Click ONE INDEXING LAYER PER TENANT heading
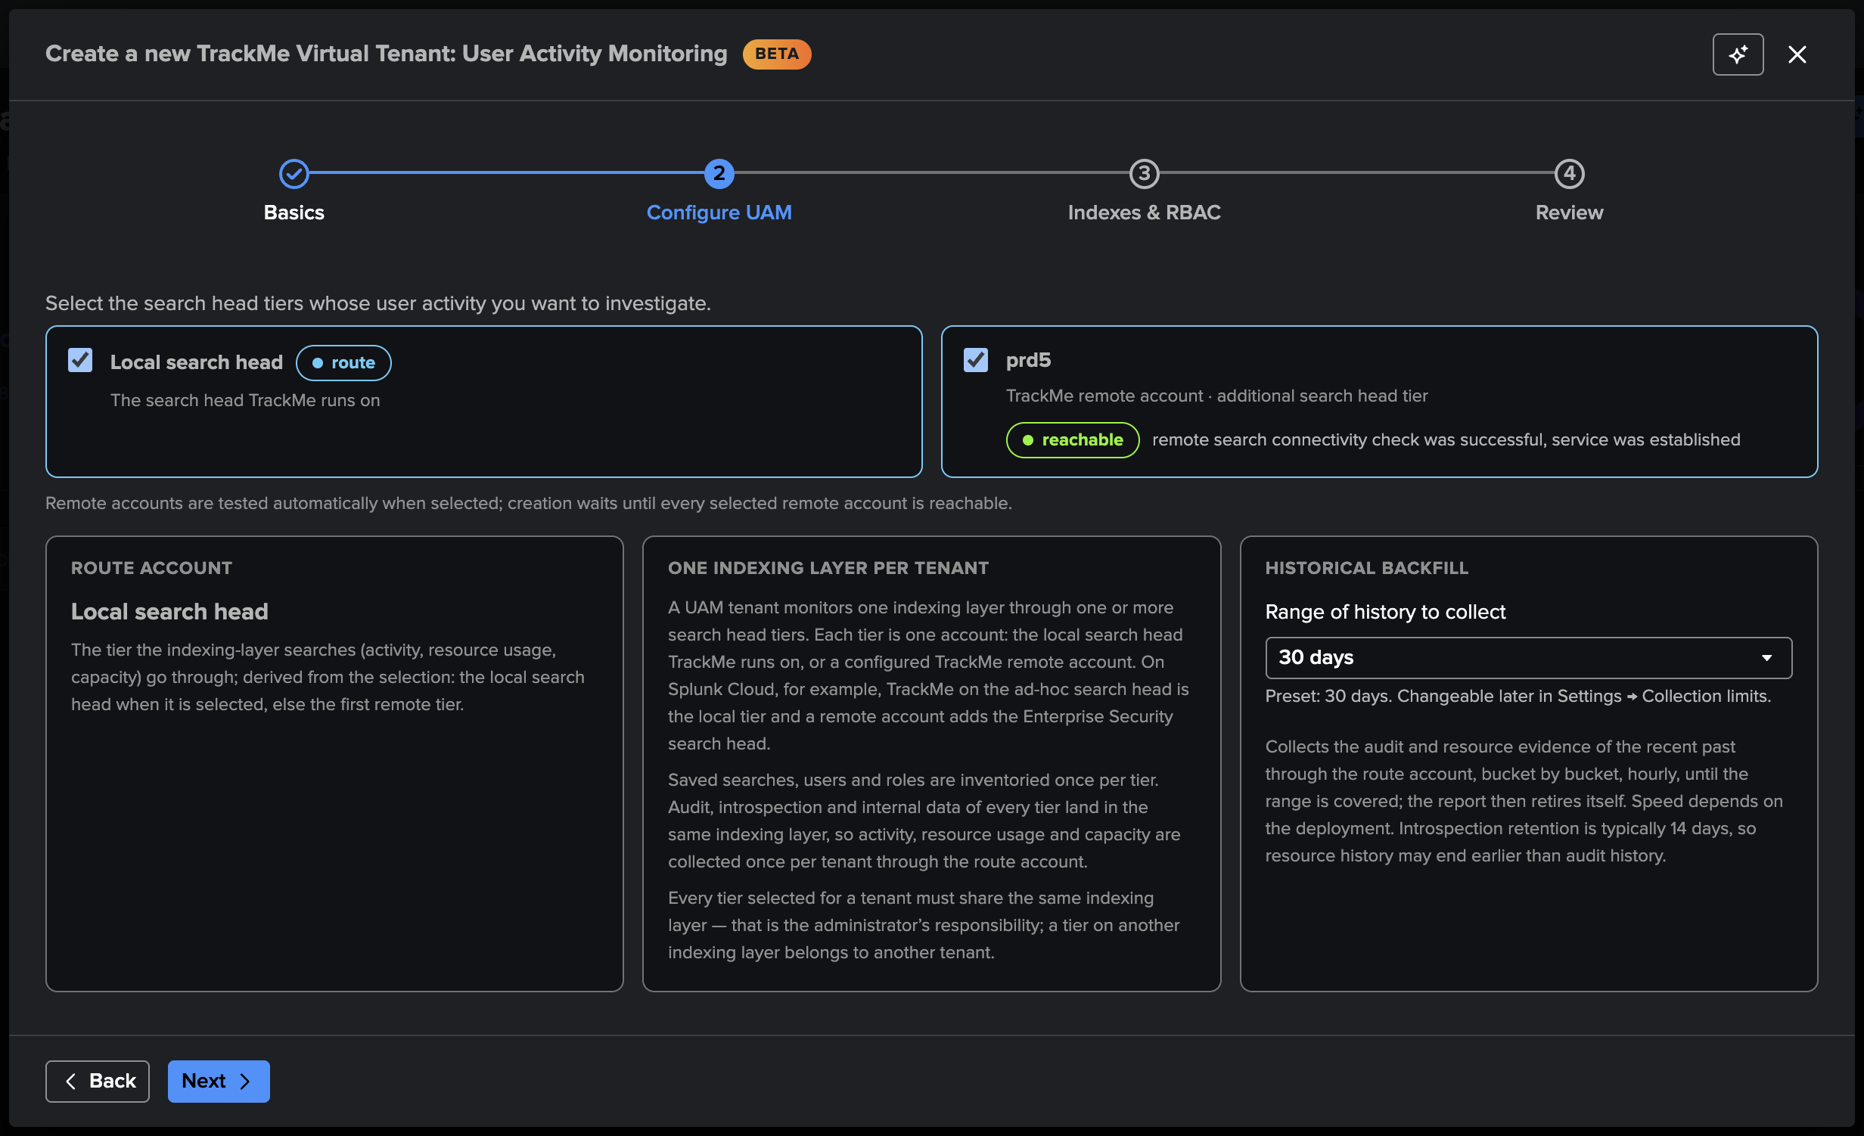 click(x=828, y=568)
